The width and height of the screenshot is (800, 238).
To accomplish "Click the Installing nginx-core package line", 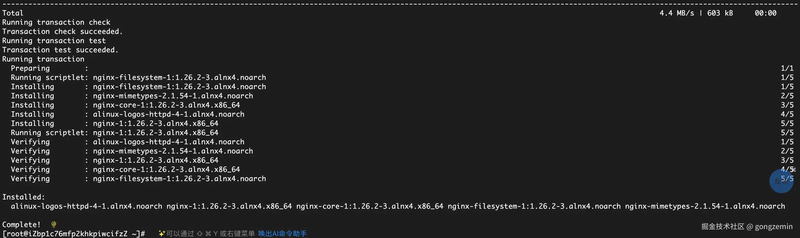I will 125,105.
